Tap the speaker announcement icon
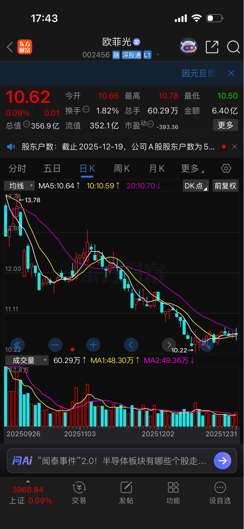Image resolution: width=244 pixels, height=529 pixels. (x=11, y=146)
